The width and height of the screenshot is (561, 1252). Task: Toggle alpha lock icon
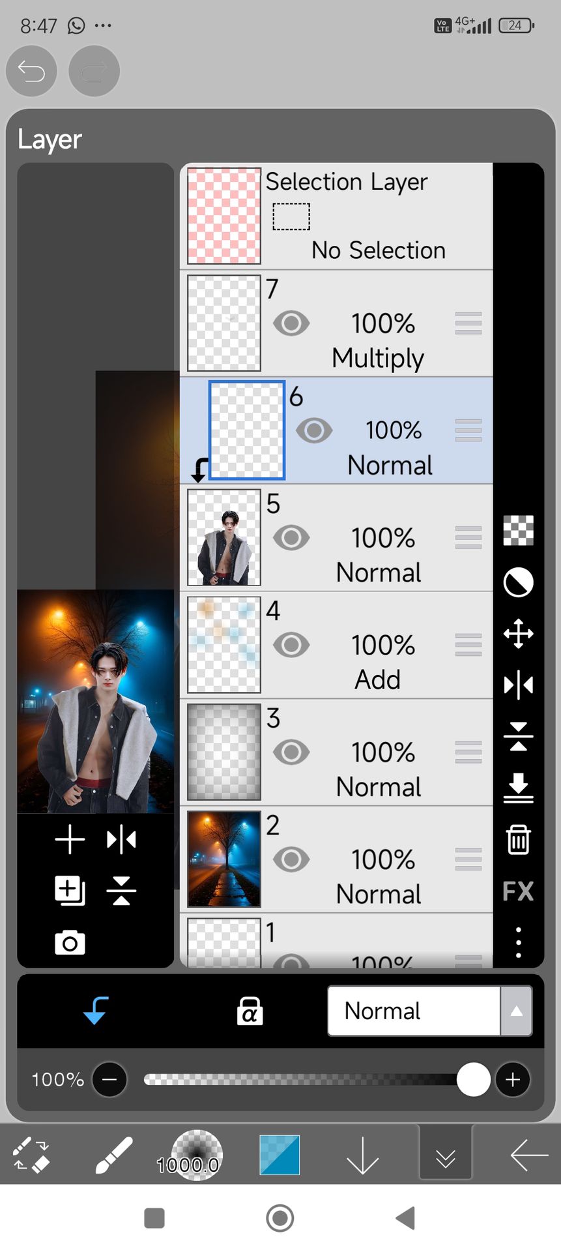pyautogui.click(x=250, y=1011)
